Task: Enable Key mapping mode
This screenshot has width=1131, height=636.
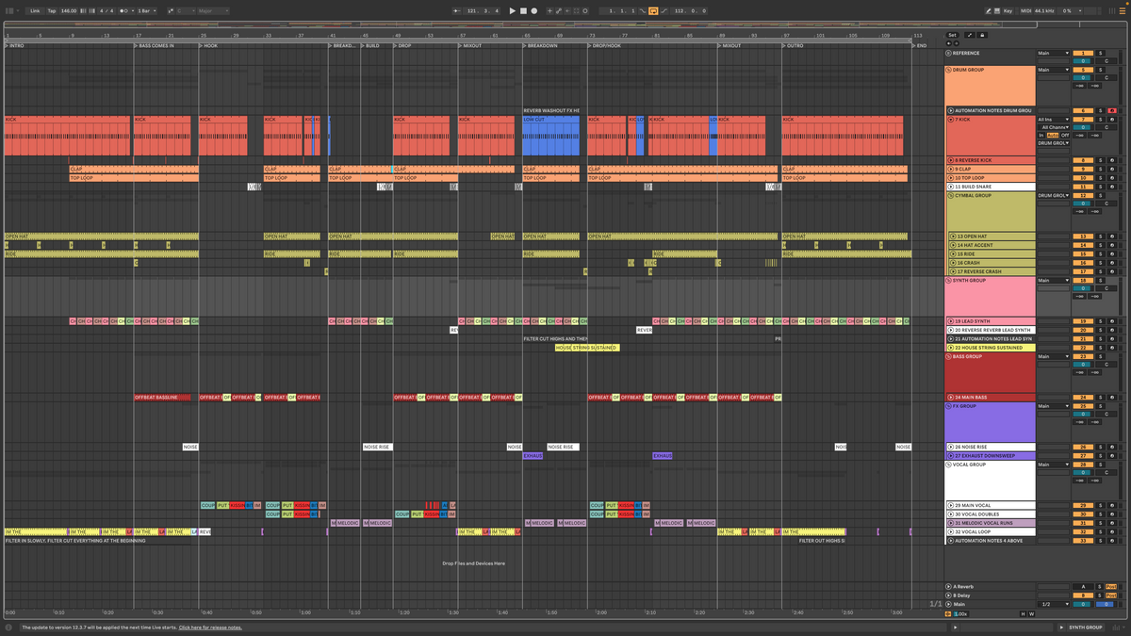Action: [1008, 10]
